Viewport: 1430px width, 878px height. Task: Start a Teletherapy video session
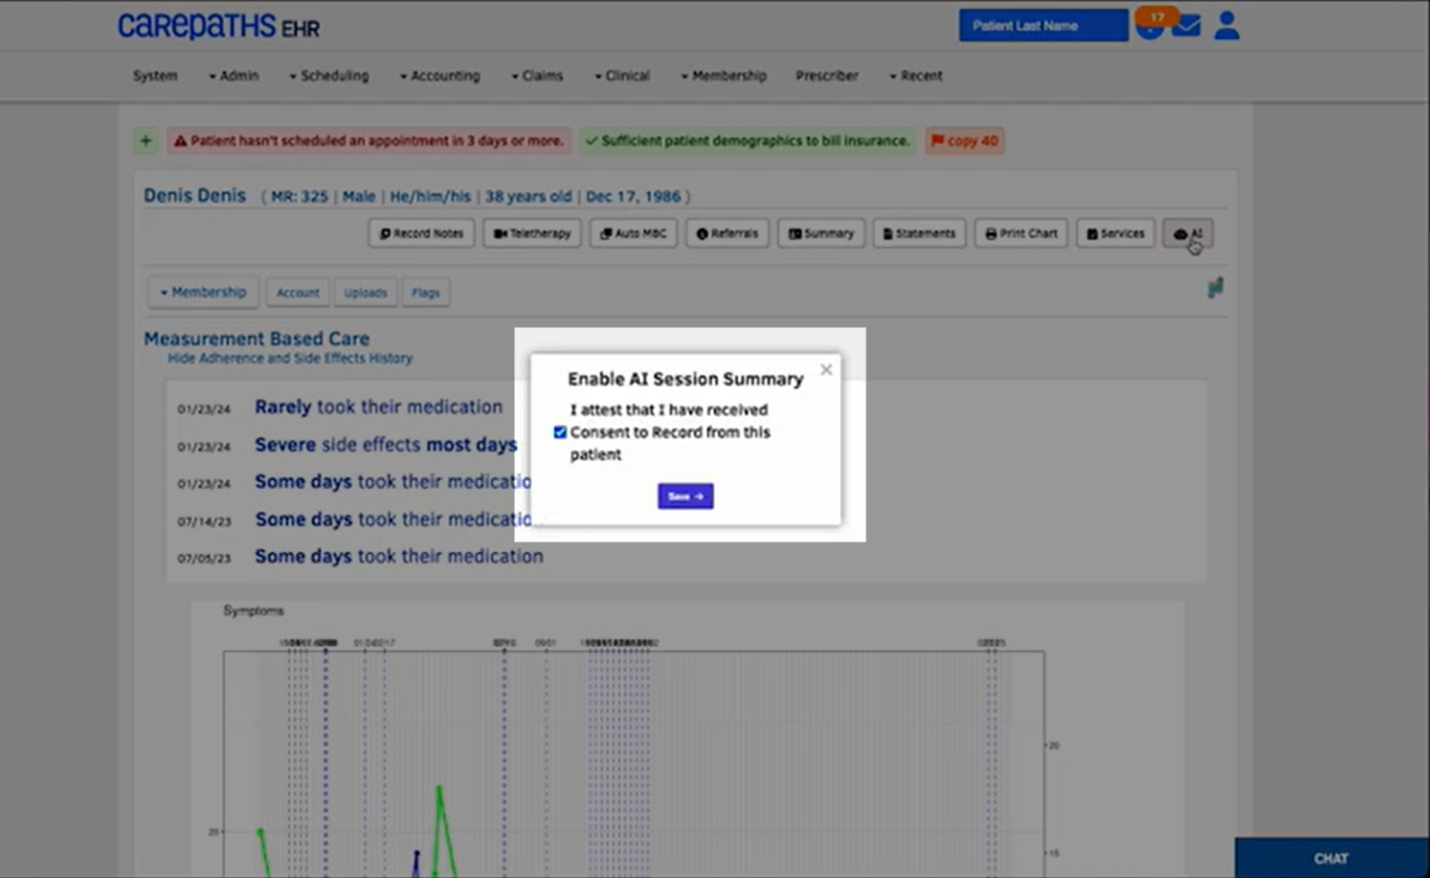pyautogui.click(x=532, y=234)
